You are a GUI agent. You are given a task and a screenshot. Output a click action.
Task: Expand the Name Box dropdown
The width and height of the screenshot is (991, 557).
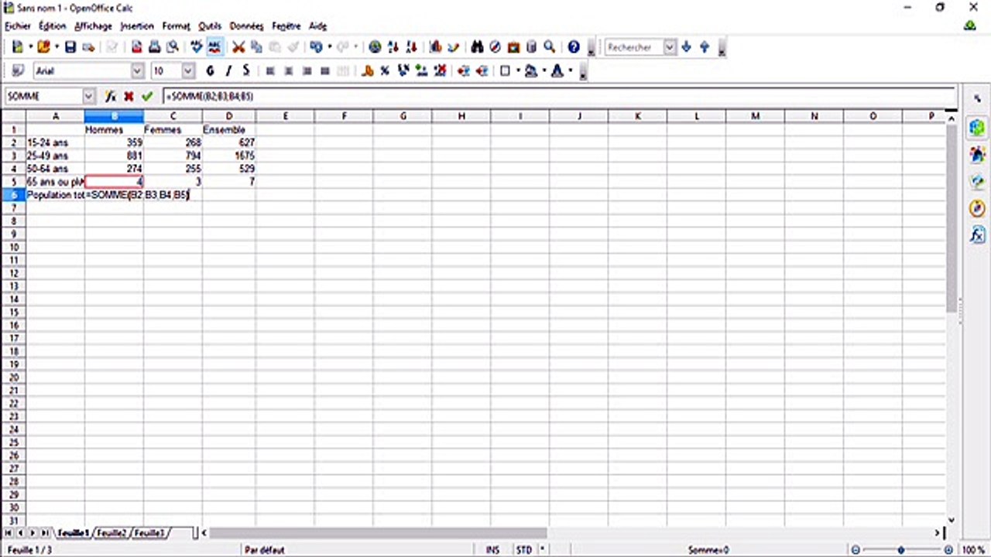click(x=88, y=97)
